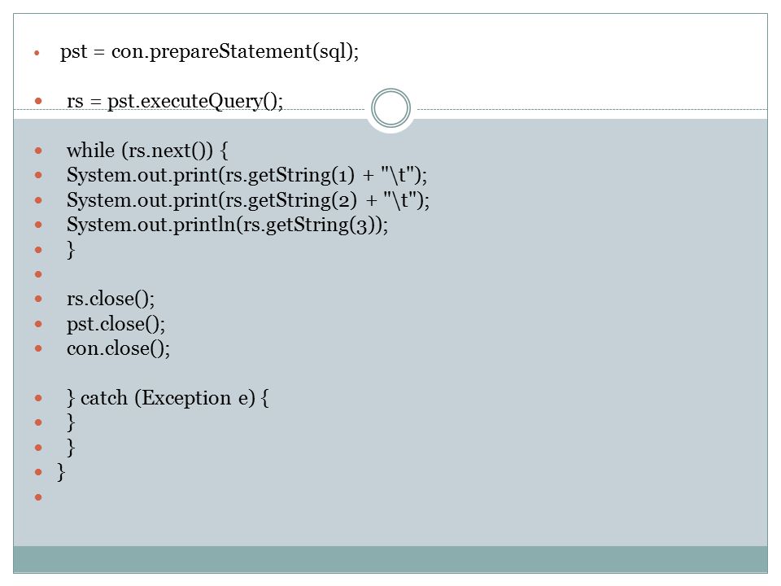Viewport: 781px width, 586px height.
Task: Click the bullet next to catch statement
Action: click(x=38, y=398)
